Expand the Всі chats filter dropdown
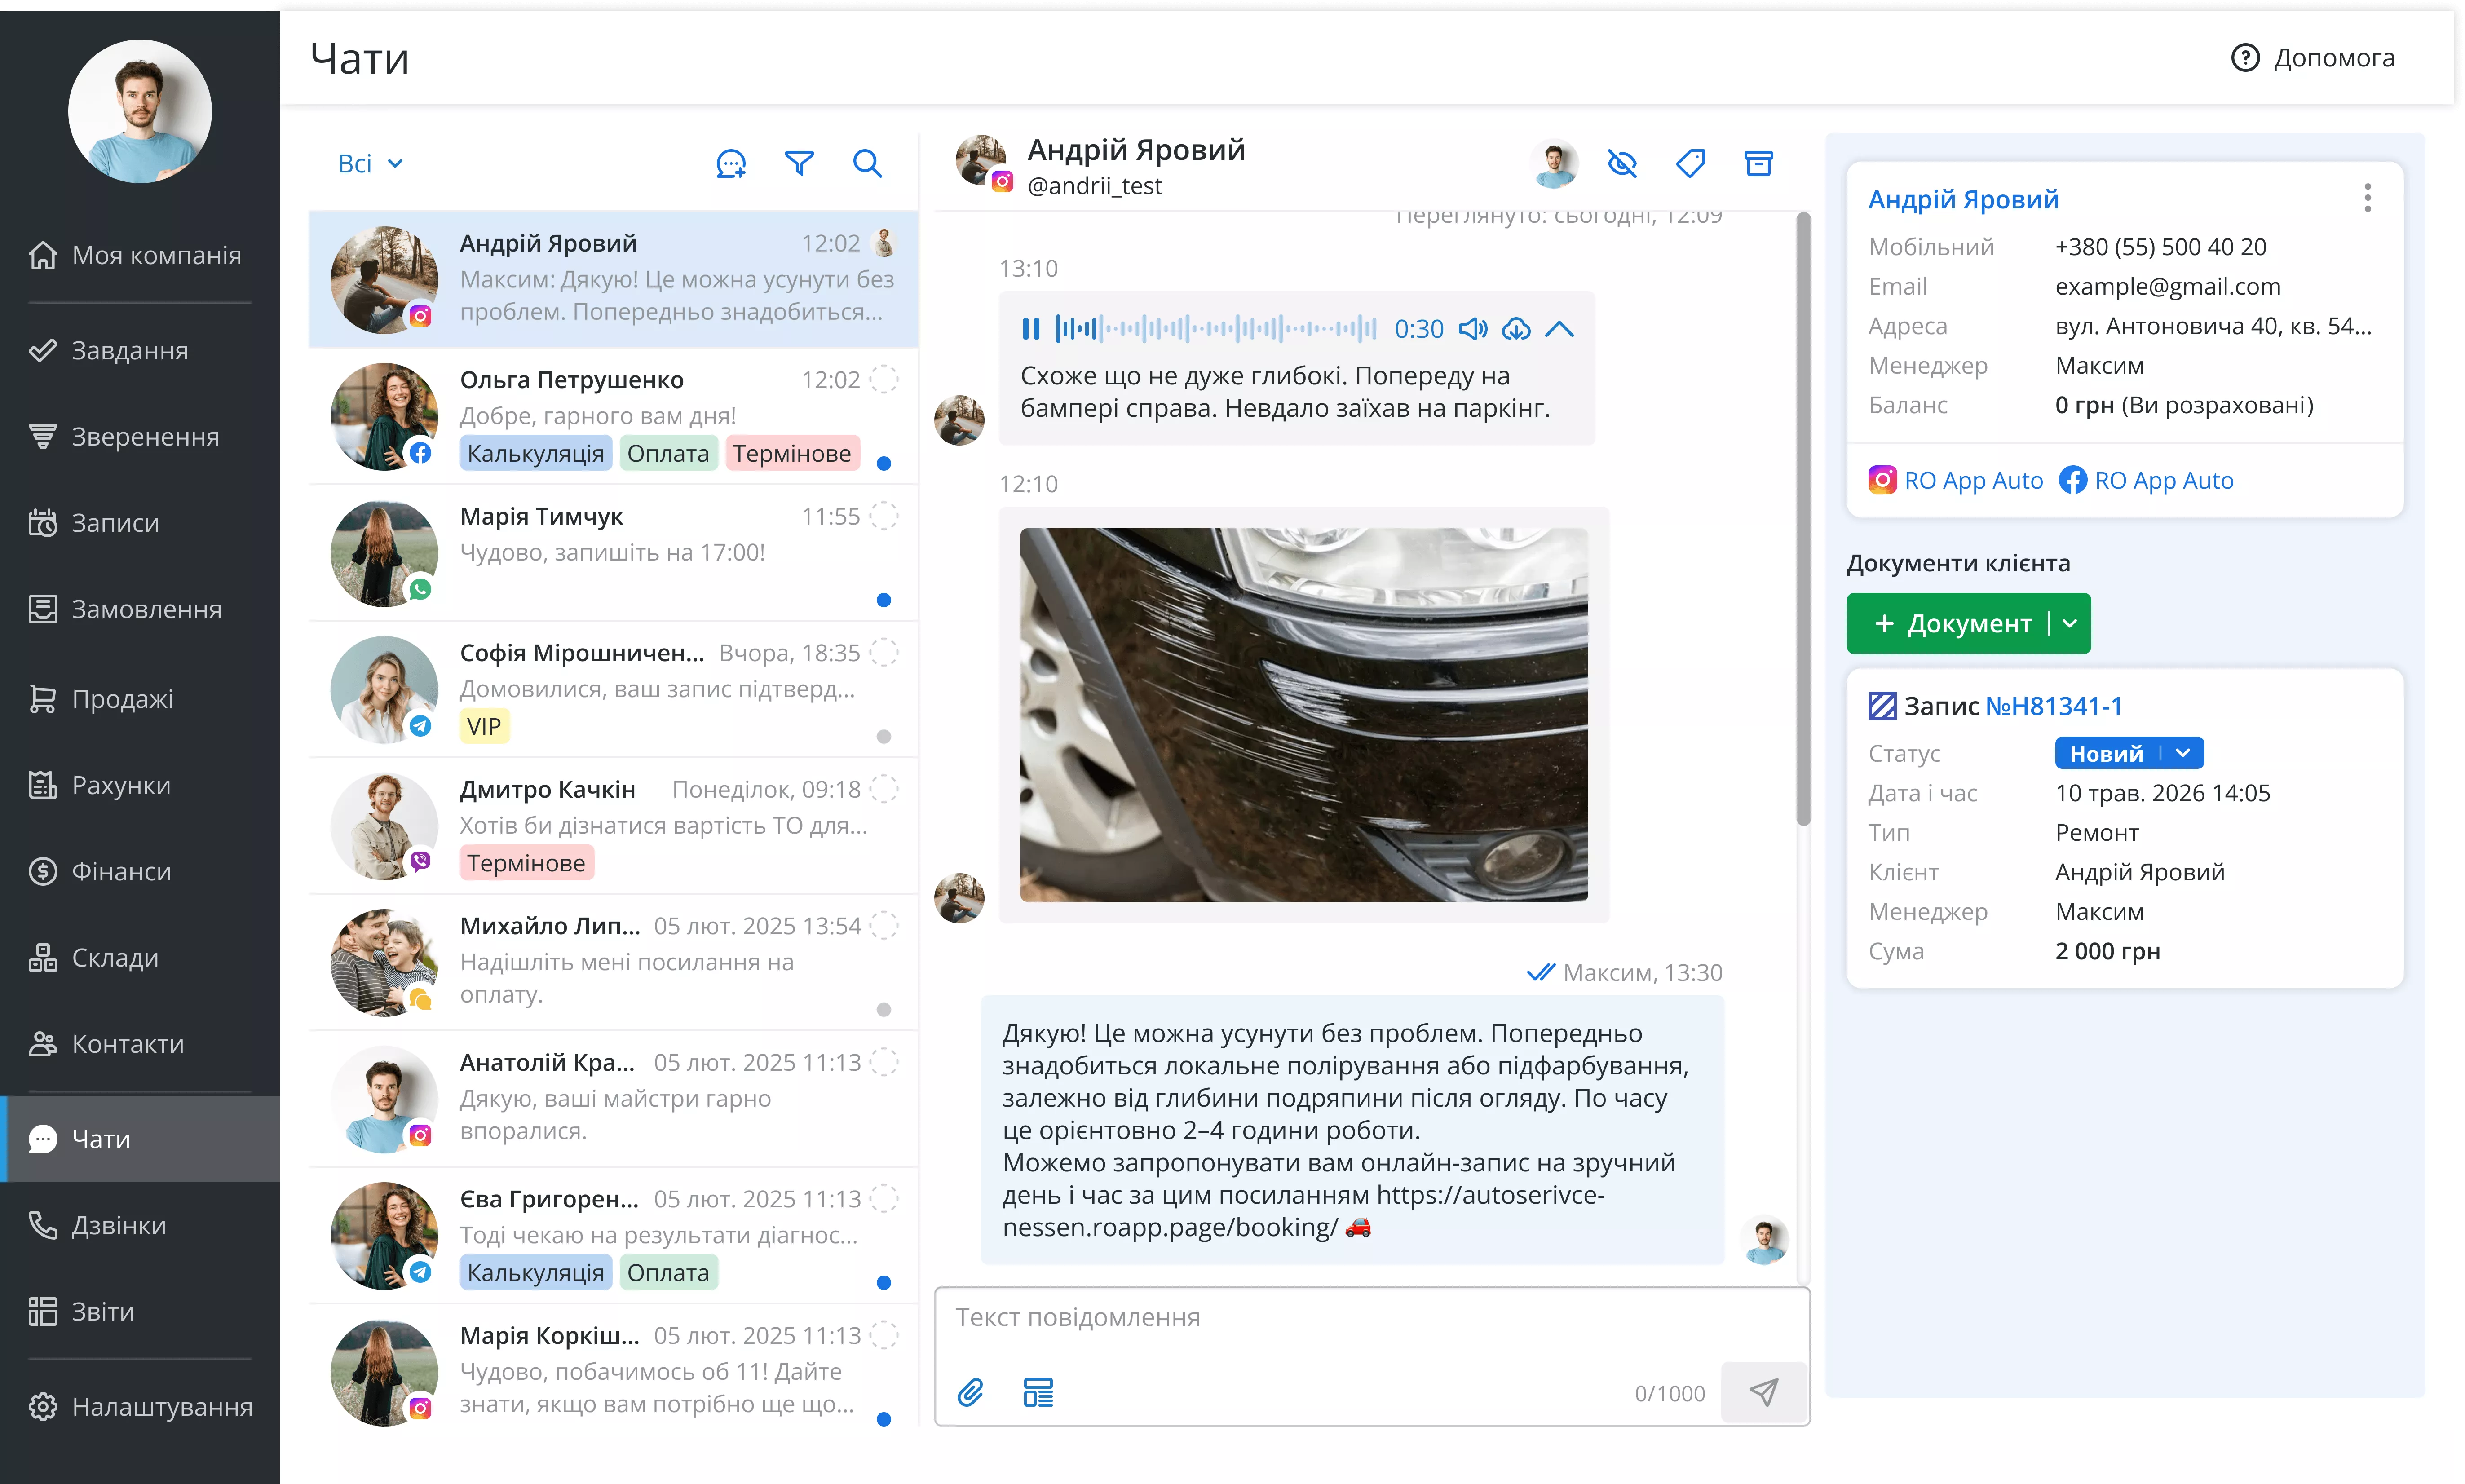 tap(370, 164)
